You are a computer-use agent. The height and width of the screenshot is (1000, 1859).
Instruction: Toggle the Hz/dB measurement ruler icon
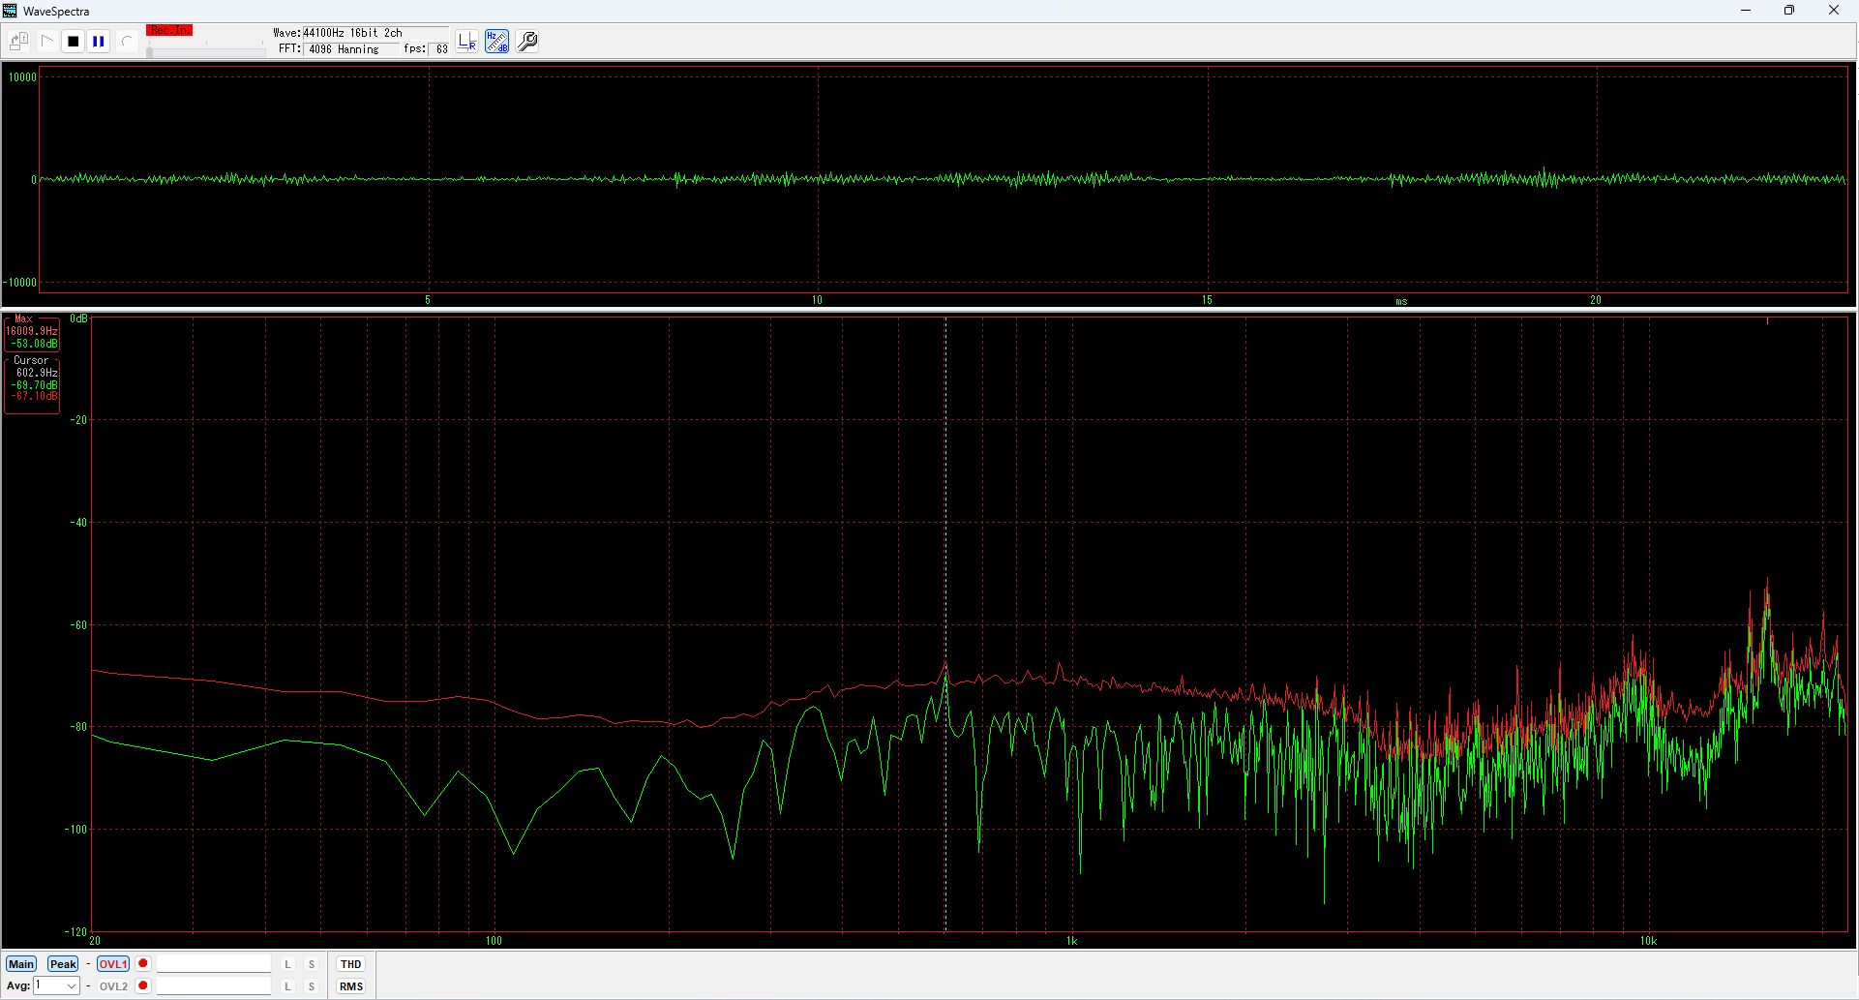click(x=497, y=42)
